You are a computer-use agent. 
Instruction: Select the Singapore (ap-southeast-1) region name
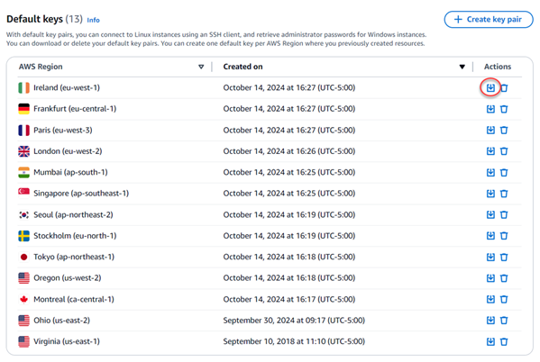point(81,194)
